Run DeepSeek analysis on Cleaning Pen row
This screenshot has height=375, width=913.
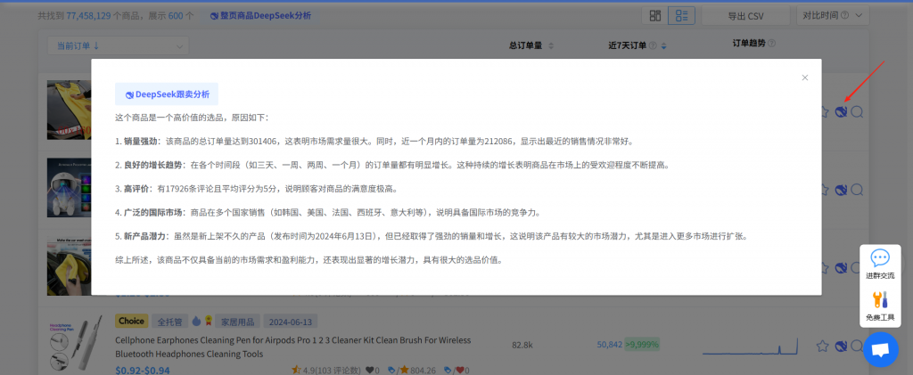pyautogui.click(x=840, y=346)
